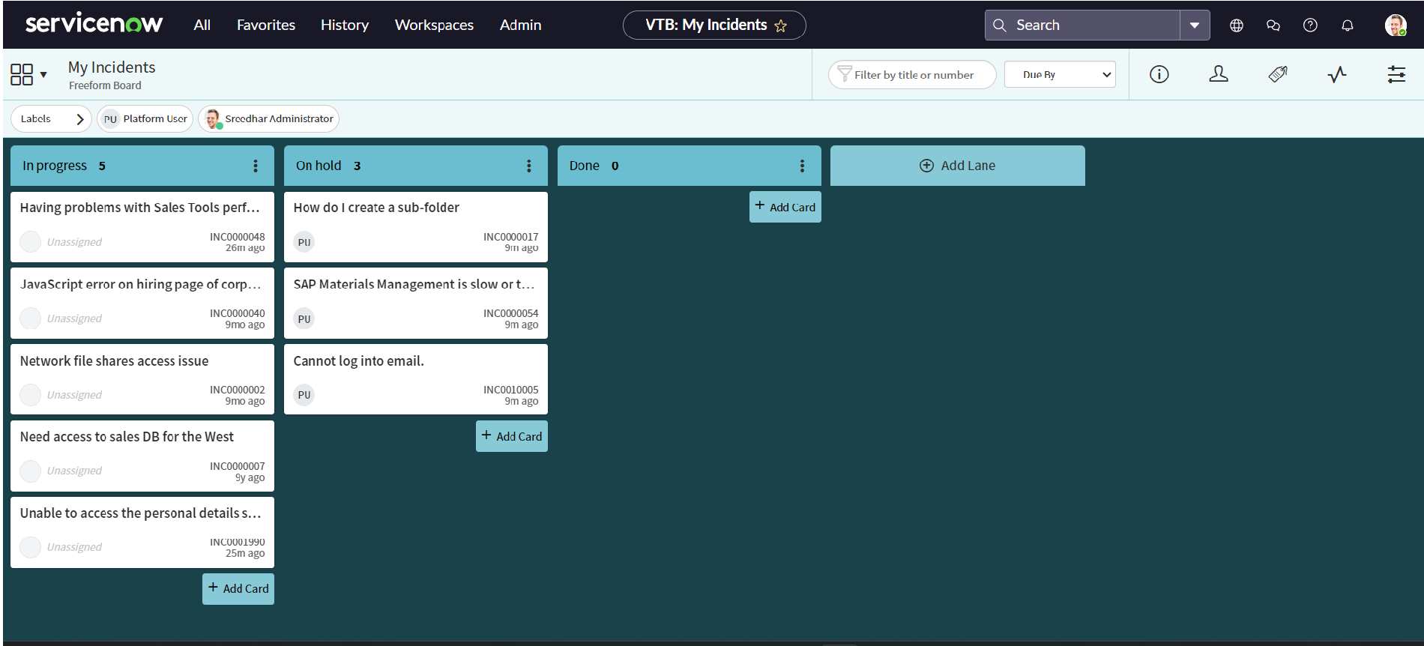Show board info icon
This screenshot has height=646, width=1424.
coord(1159,74)
